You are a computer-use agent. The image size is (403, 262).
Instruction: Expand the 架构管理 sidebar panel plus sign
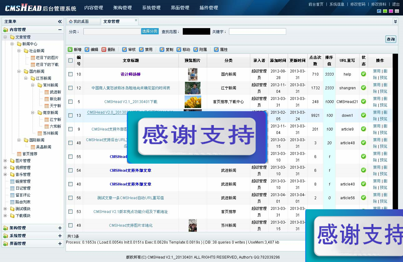[x=60, y=228]
